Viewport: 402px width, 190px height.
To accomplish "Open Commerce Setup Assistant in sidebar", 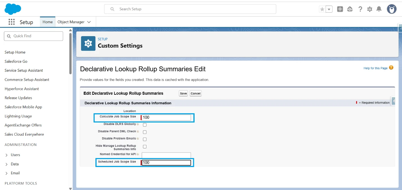I will (27, 80).
